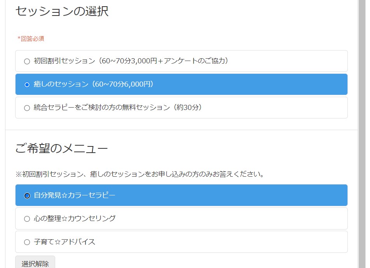Click the red *回答必須 required notice
Image resolution: width=370 pixels, height=268 pixels.
pos(31,38)
